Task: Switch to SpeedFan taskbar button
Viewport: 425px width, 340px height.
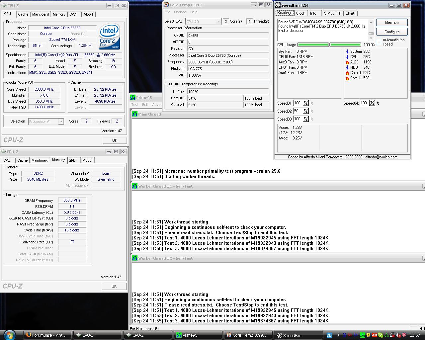Action: pos(298,335)
